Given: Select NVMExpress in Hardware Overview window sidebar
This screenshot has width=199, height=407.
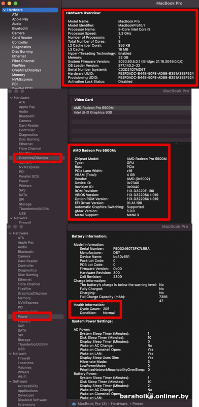Looking at the screenshot, I should click(x=22, y=79).
